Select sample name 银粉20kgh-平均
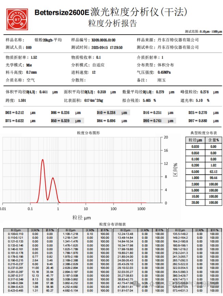 pyautogui.click(x=48, y=40)
